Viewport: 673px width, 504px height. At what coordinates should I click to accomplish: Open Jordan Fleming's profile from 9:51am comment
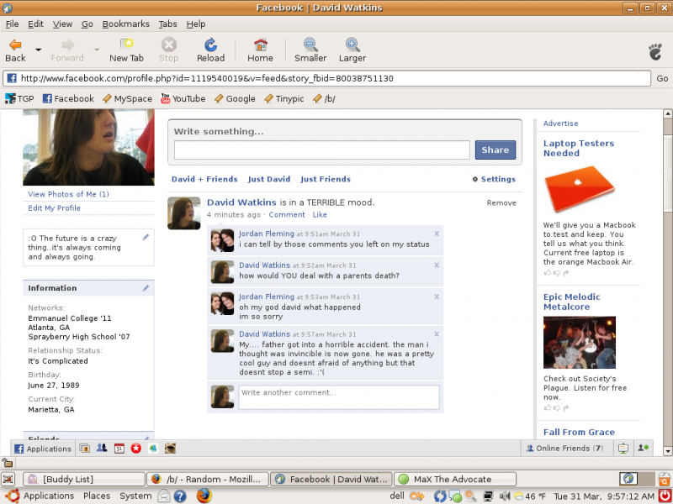[267, 234]
